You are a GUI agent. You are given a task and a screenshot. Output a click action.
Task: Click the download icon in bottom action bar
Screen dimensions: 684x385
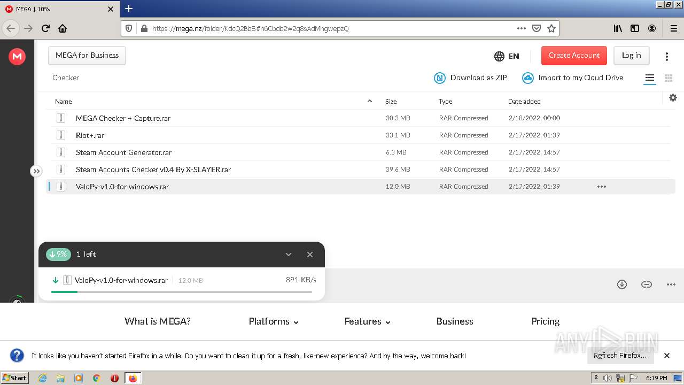[622, 284]
